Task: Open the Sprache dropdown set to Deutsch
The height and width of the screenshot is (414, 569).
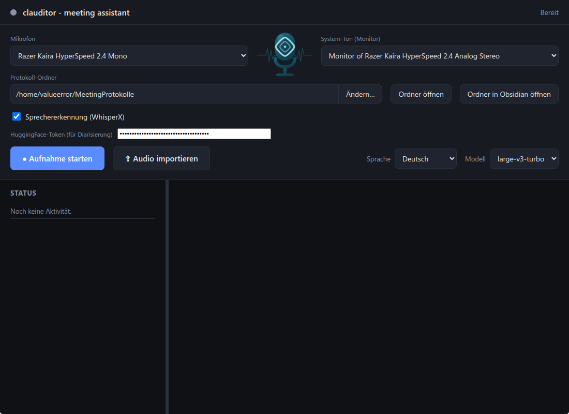Action: tap(425, 159)
